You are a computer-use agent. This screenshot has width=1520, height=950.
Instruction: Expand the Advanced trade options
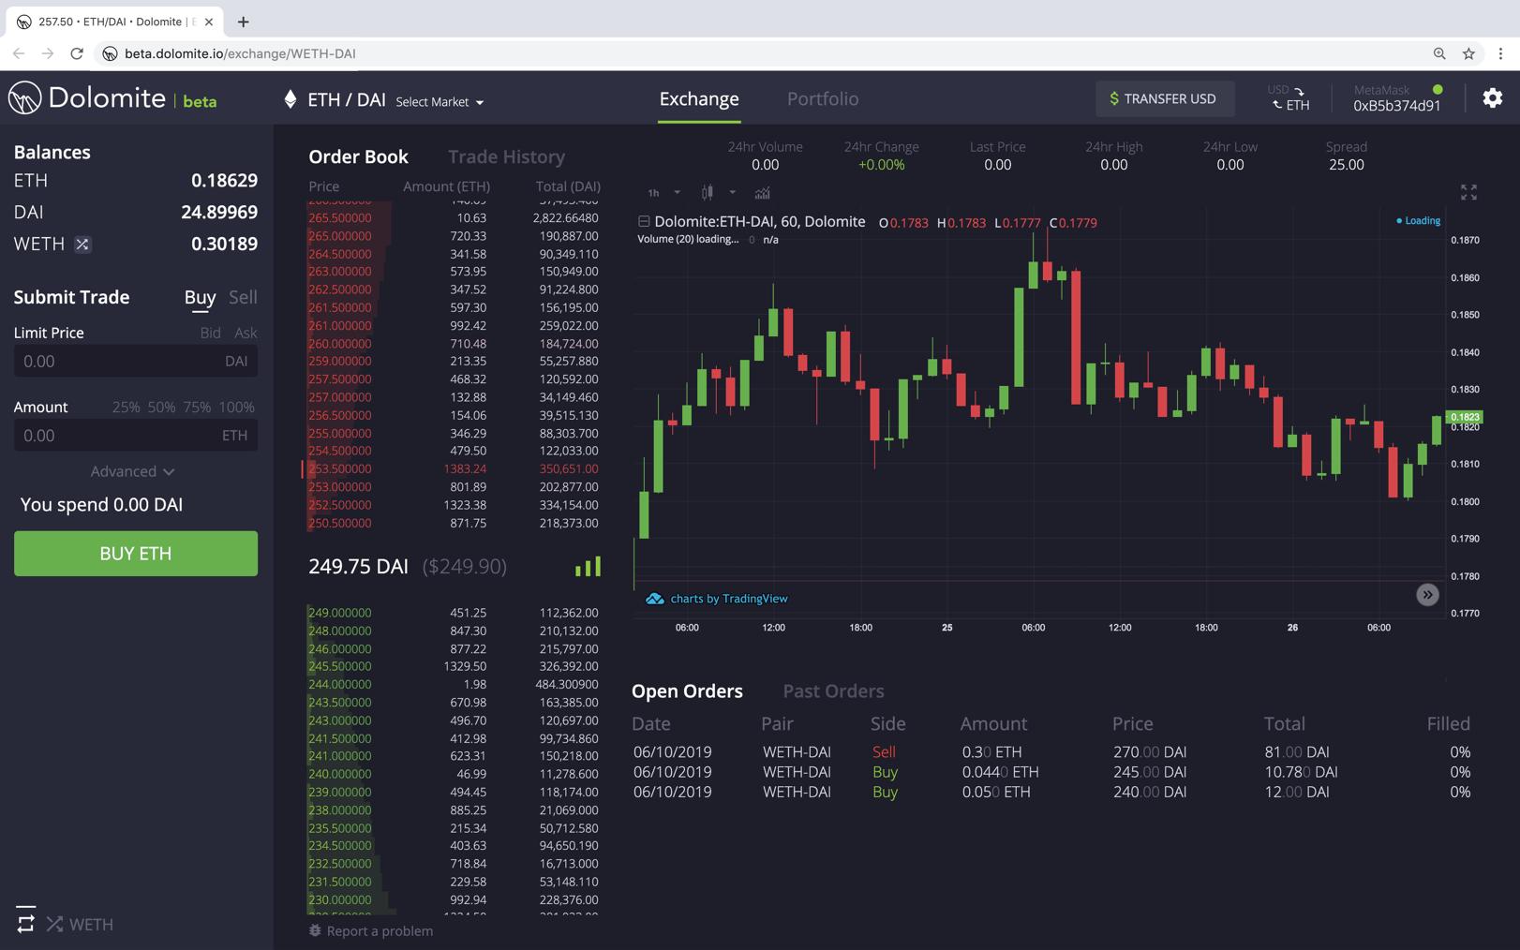click(132, 471)
